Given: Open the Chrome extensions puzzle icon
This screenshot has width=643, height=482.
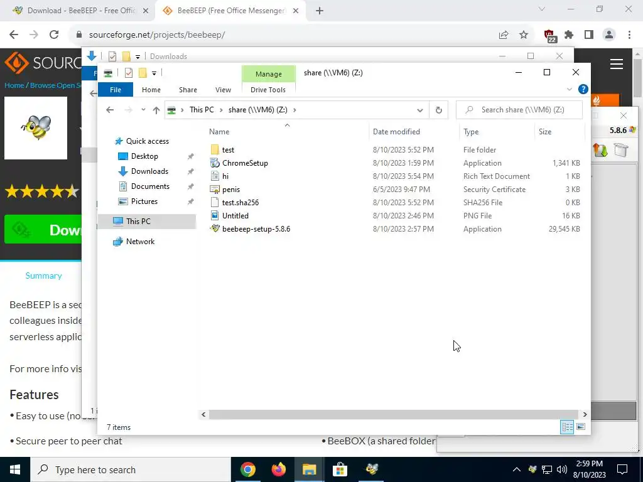Looking at the screenshot, I should click(x=569, y=35).
